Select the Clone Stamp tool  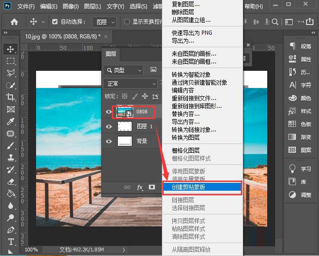10,158
